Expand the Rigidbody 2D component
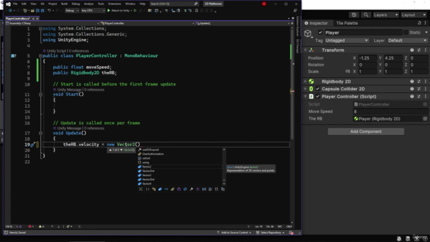The height and width of the screenshot is (242, 430). (306, 81)
